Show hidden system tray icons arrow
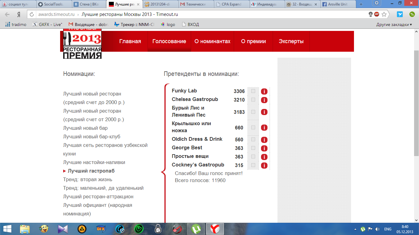The image size is (419, 235). 355,229
